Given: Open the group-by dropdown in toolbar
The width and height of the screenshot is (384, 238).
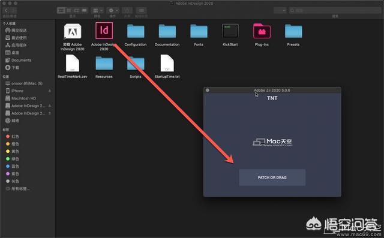Looking at the screenshot, I should point(97,10).
